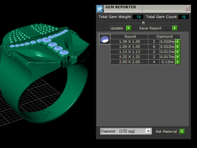Click the 0.022tw weight cell

[x=167, y=47]
